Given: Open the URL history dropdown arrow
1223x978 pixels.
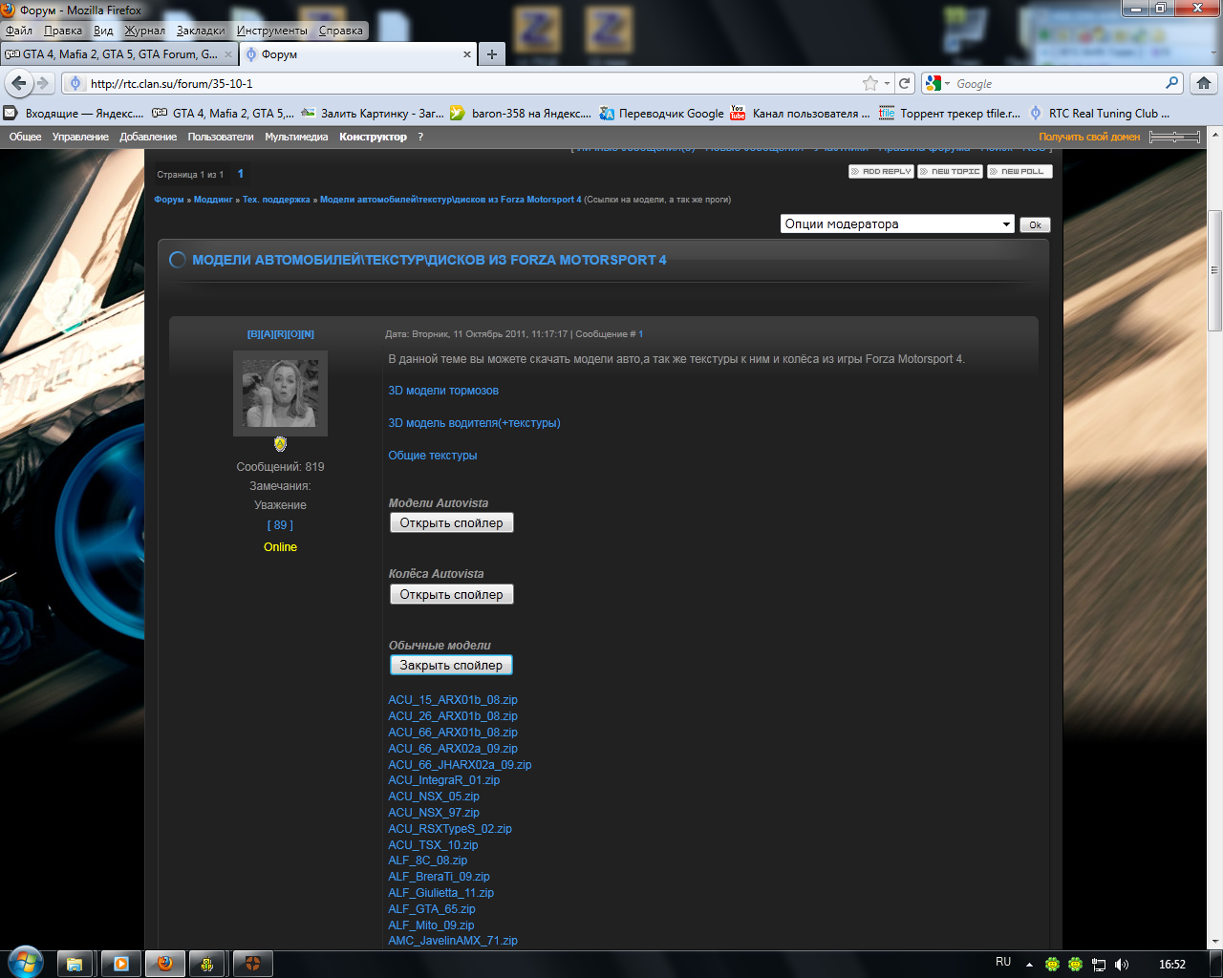Looking at the screenshot, I should pos(888,83).
